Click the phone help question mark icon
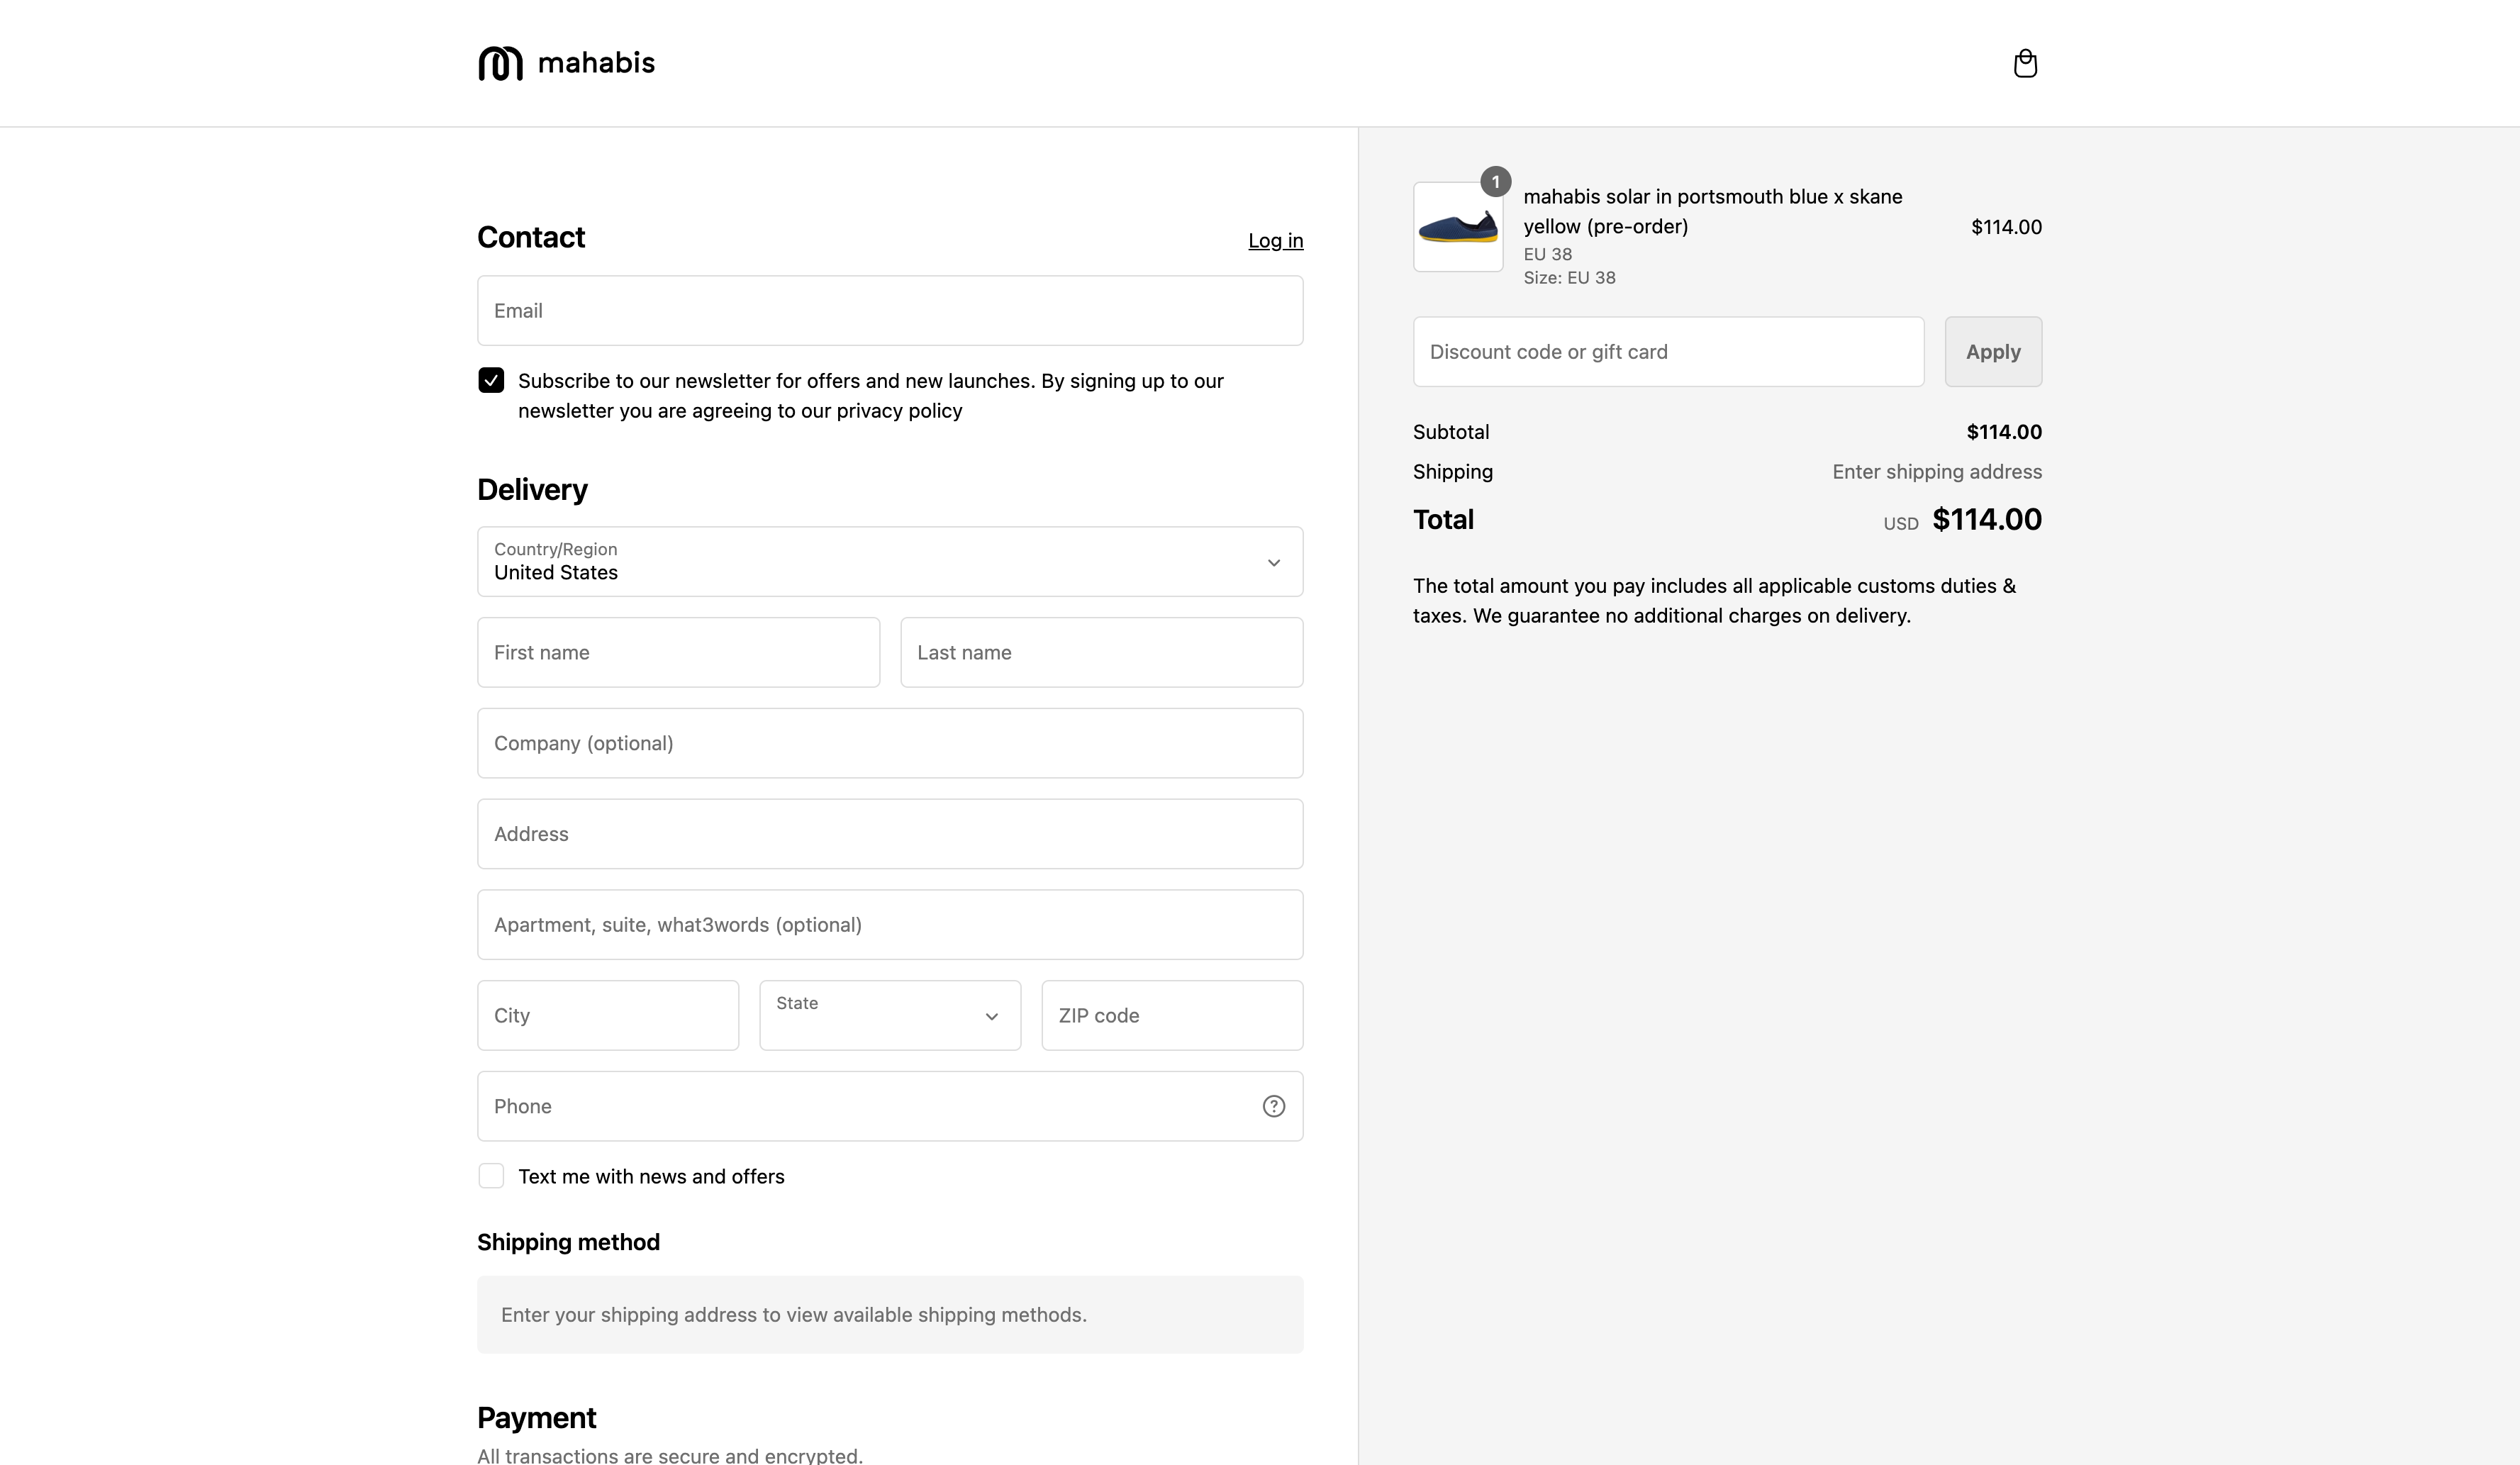 (1273, 1106)
